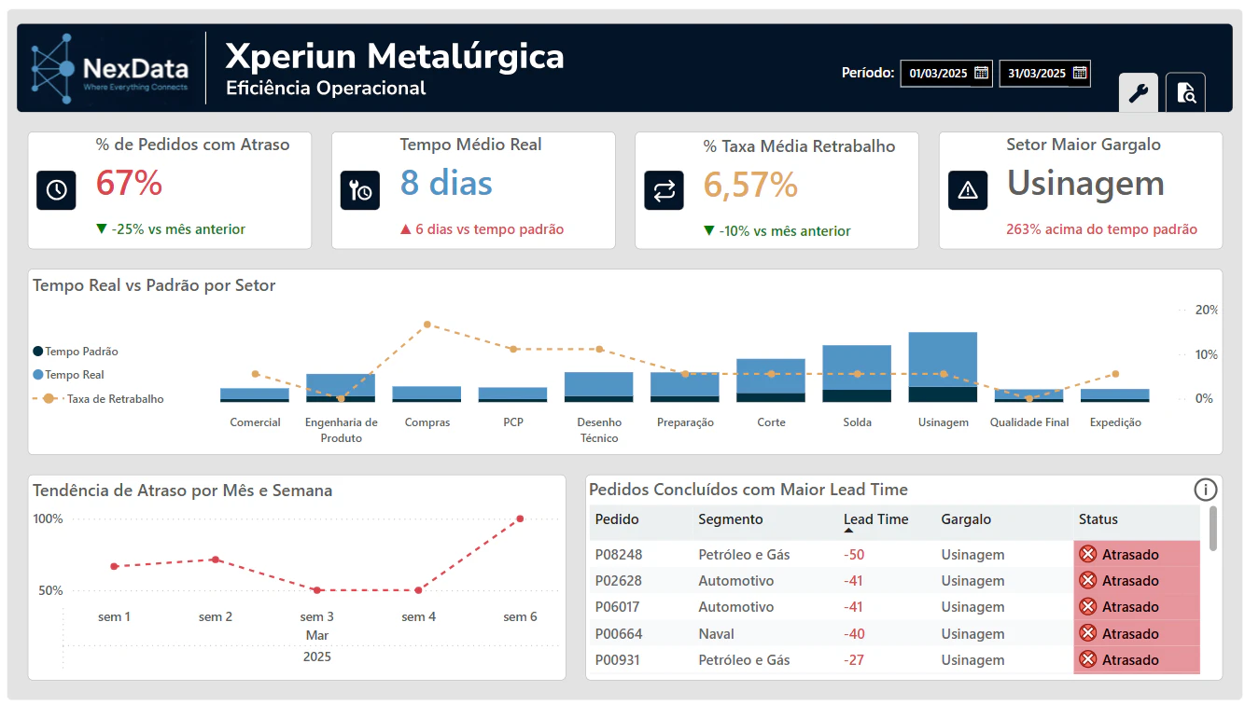This screenshot has width=1245, height=705.
Task: Click the Comercial axis label
Action: pyautogui.click(x=255, y=422)
